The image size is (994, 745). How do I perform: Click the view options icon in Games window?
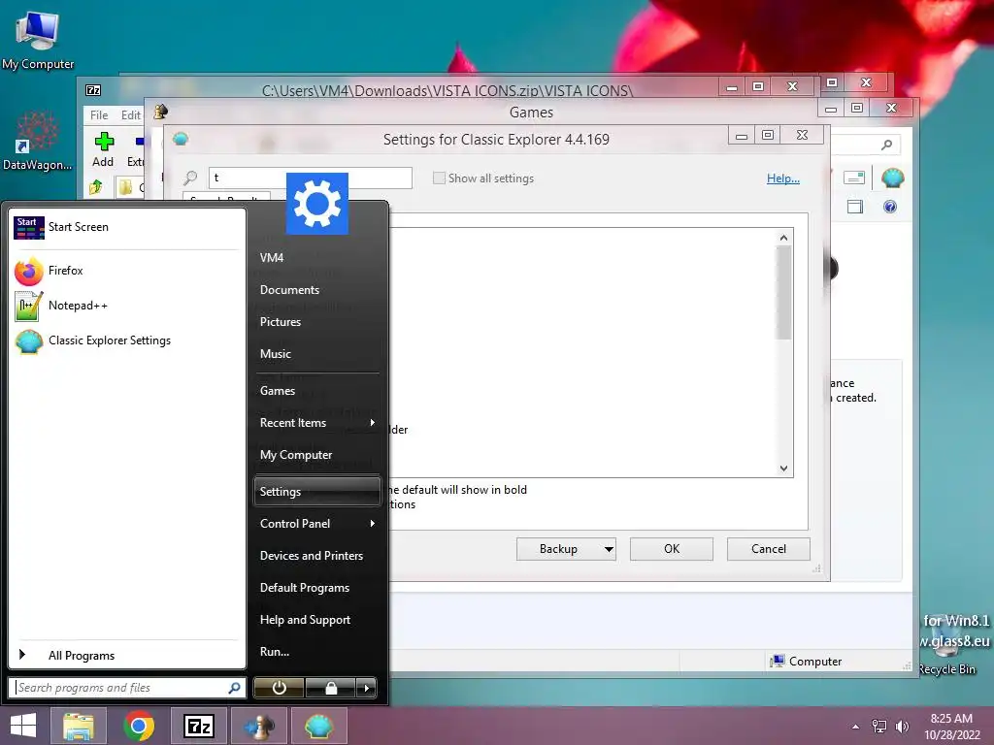click(x=854, y=178)
